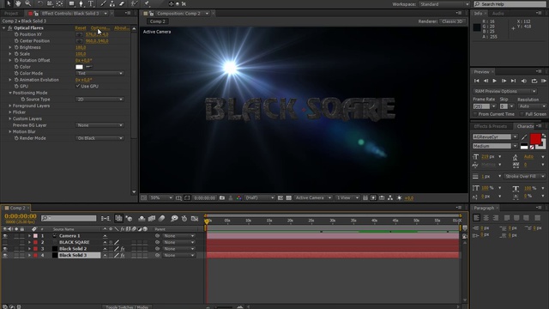Select the Type text tool

pyautogui.click(x=91, y=3)
